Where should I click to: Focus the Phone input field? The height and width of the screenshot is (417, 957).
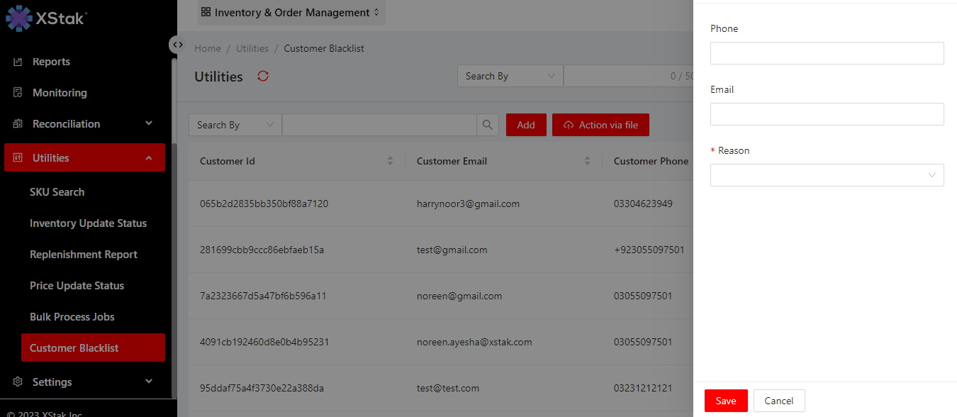pos(827,53)
